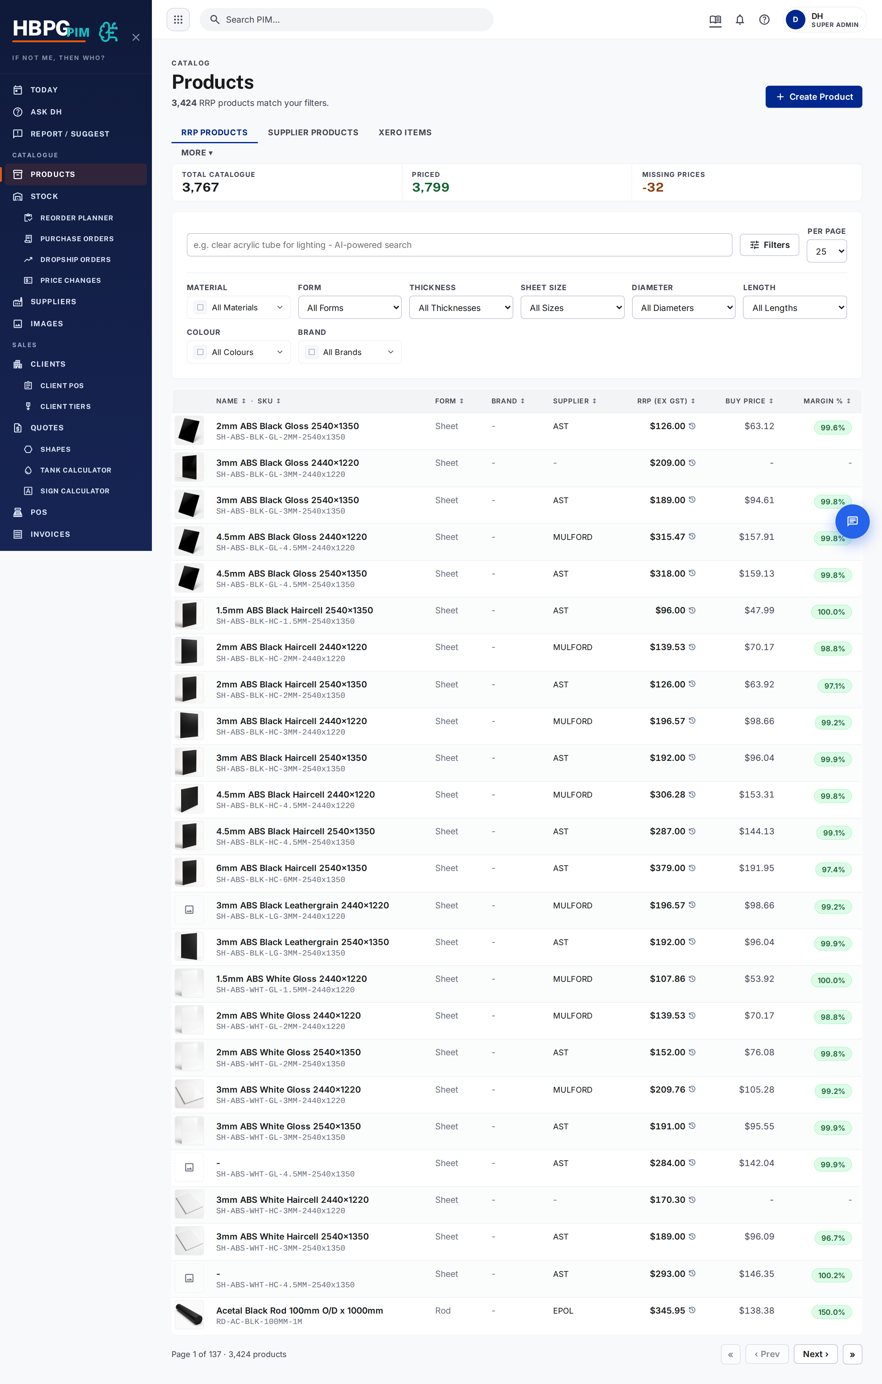This screenshot has width=882, height=1384.
Task: Expand the Brand dropdown chevron
Action: 390,352
